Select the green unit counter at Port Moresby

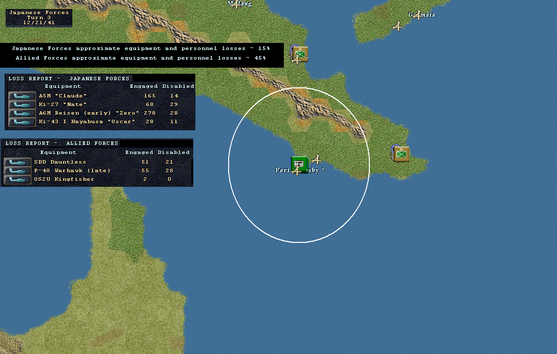299,164
